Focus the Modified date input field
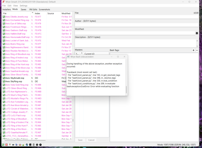Viewport: 202px width, 148px height. pyautogui.click(x=135, y=33)
